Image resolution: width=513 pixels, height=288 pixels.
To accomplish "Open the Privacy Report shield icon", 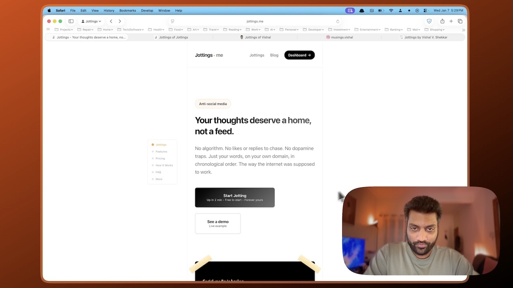I will pos(429,21).
